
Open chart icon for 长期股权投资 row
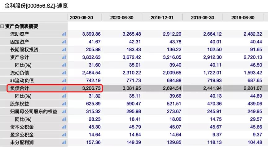(64, 50)
